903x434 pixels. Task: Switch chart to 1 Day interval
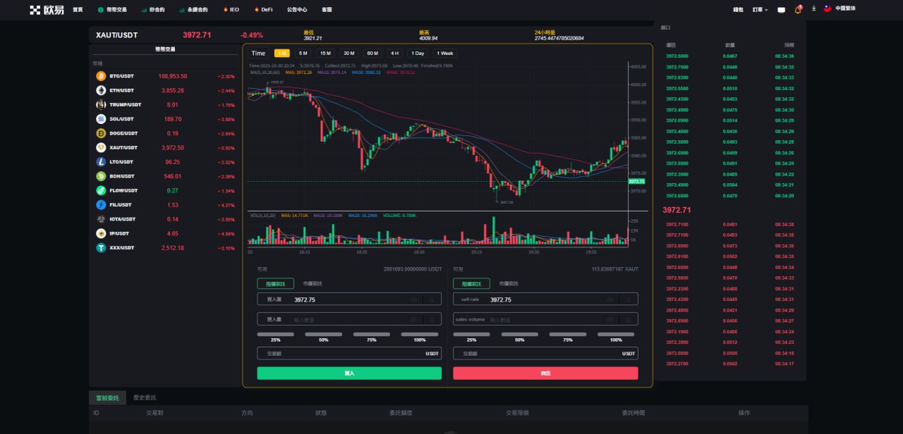[x=418, y=54]
